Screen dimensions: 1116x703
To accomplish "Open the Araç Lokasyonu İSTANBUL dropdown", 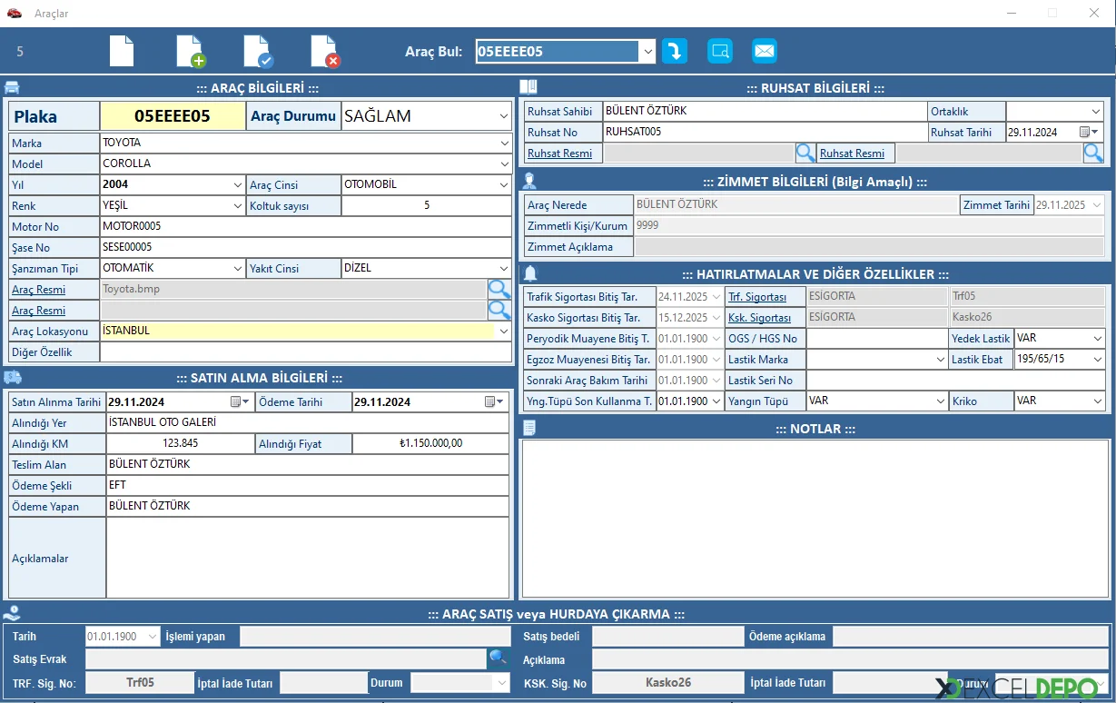I will click(x=504, y=332).
